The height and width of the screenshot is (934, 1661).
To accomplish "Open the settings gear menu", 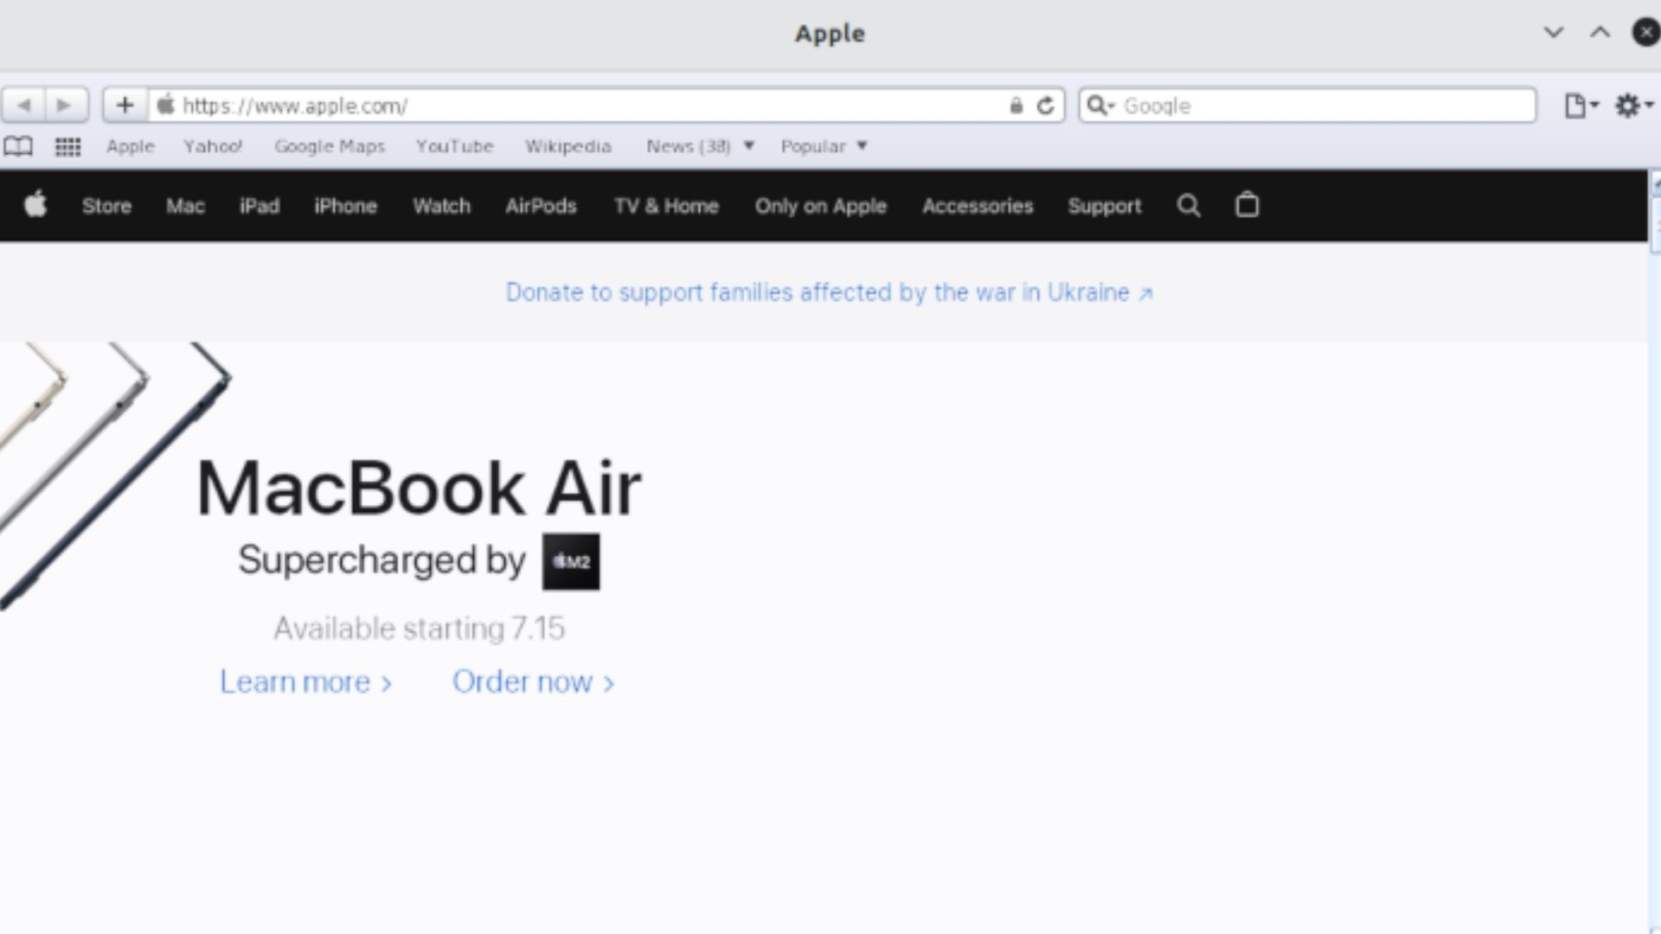I will [x=1633, y=106].
